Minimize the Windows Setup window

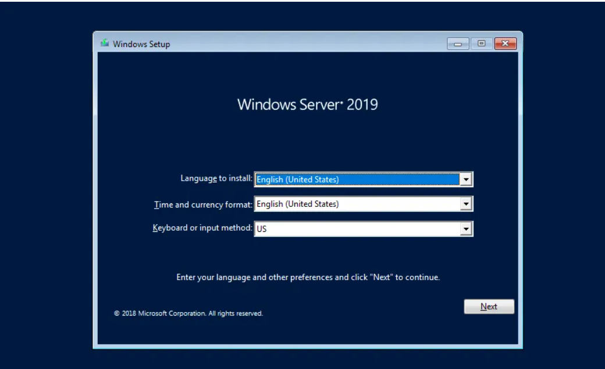click(x=458, y=44)
